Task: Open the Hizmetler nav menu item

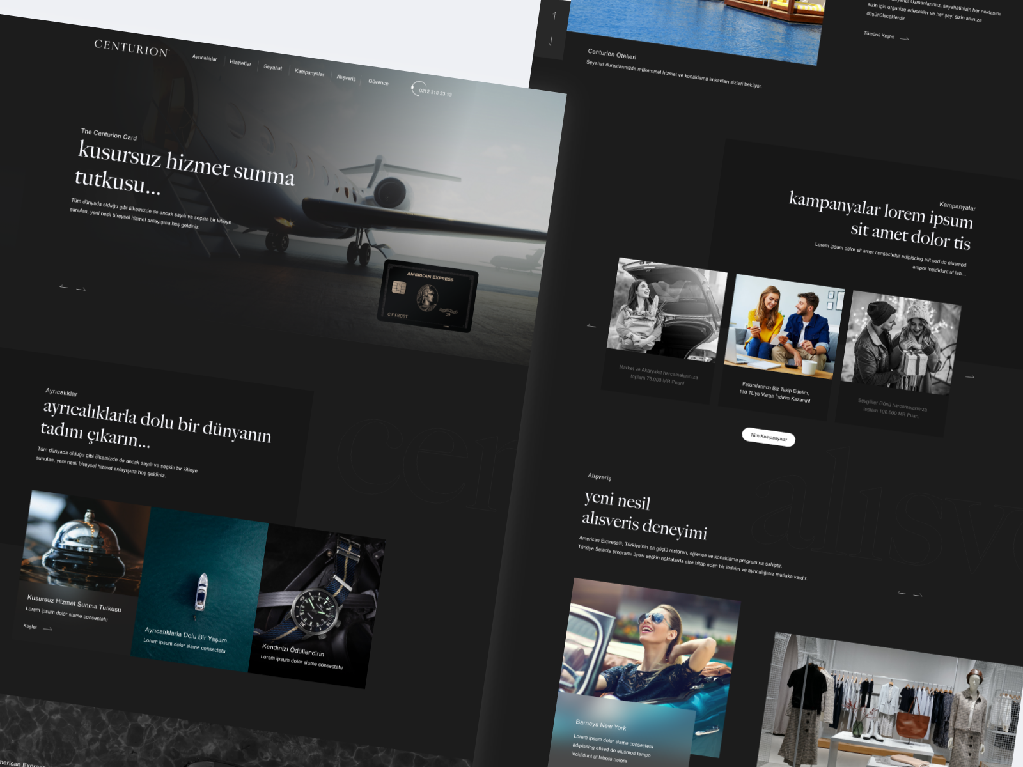Action: (x=240, y=63)
